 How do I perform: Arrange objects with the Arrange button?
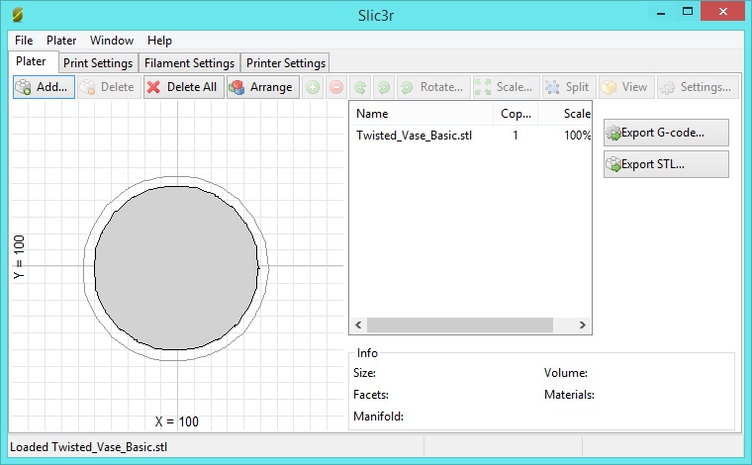click(263, 87)
